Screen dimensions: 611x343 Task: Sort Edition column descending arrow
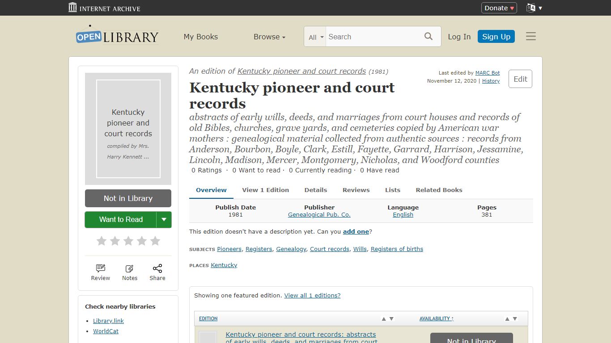coord(391,318)
